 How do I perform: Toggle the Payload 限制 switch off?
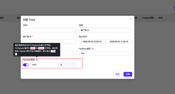click(x=26, y=65)
